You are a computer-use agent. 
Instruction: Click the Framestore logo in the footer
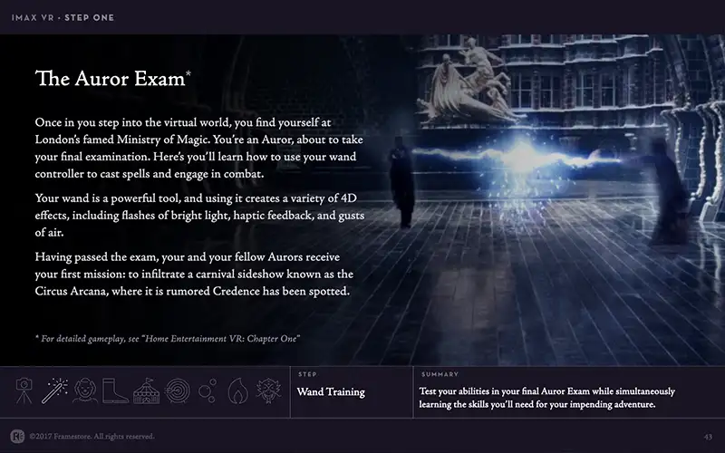(x=17, y=437)
